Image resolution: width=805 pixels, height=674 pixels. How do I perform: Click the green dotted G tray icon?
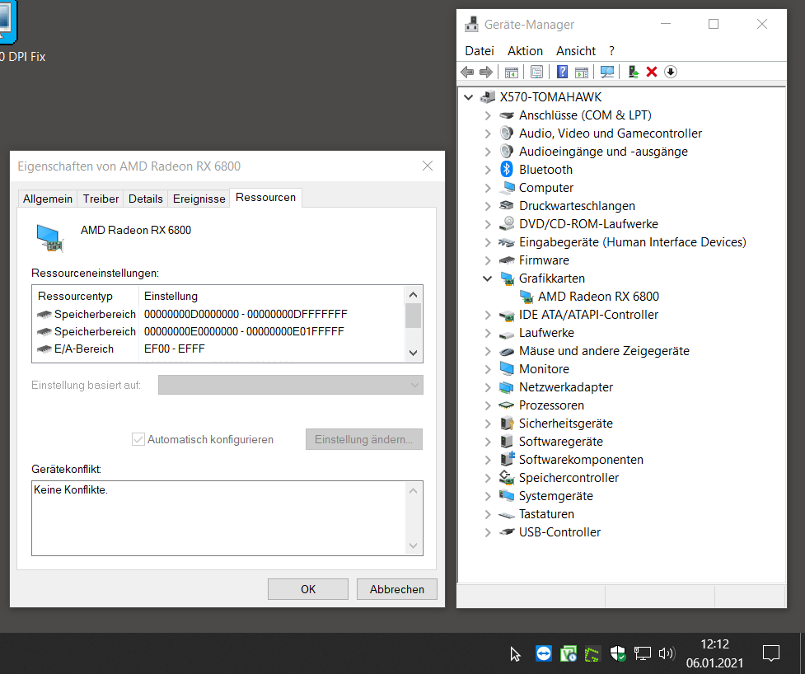[x=592, y=654]
